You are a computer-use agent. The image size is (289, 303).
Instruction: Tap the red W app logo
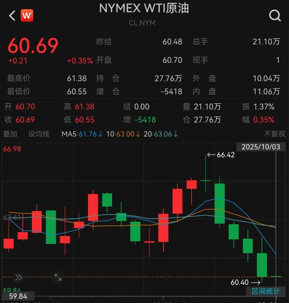coord(27,15)
